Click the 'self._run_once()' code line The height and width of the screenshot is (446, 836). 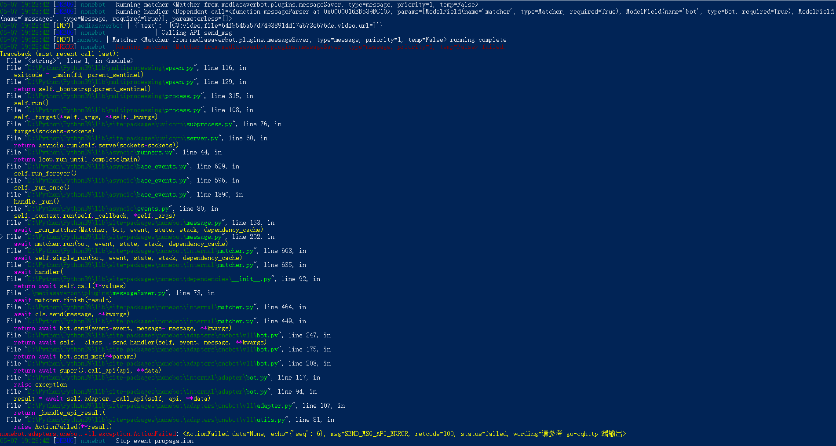[x=42, y=187]
